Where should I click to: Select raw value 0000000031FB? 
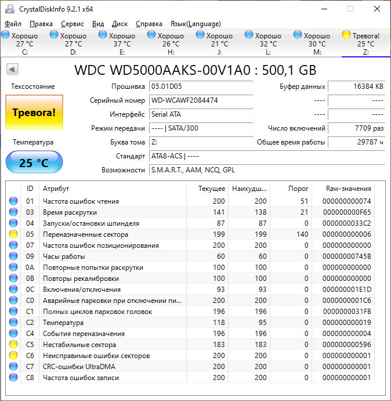tap(346, 312)
